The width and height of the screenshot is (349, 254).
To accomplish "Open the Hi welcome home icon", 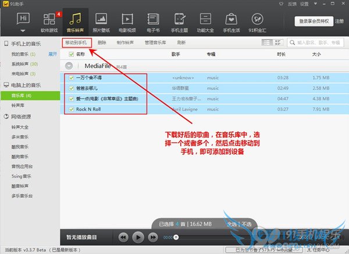I will pos(23,19).
